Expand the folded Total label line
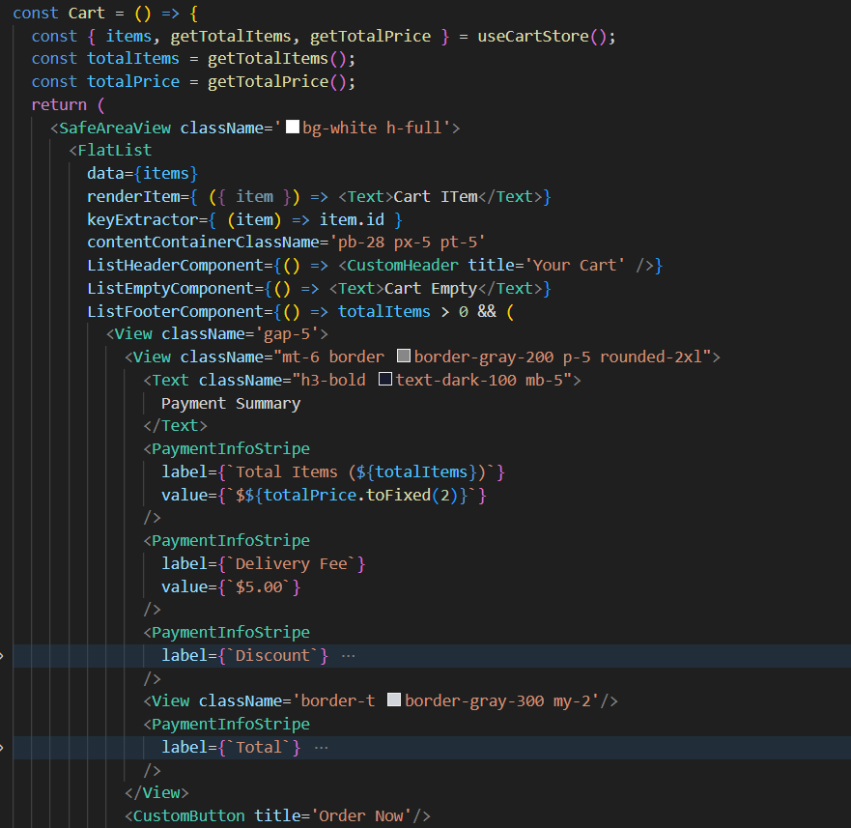 click(2, 748)
